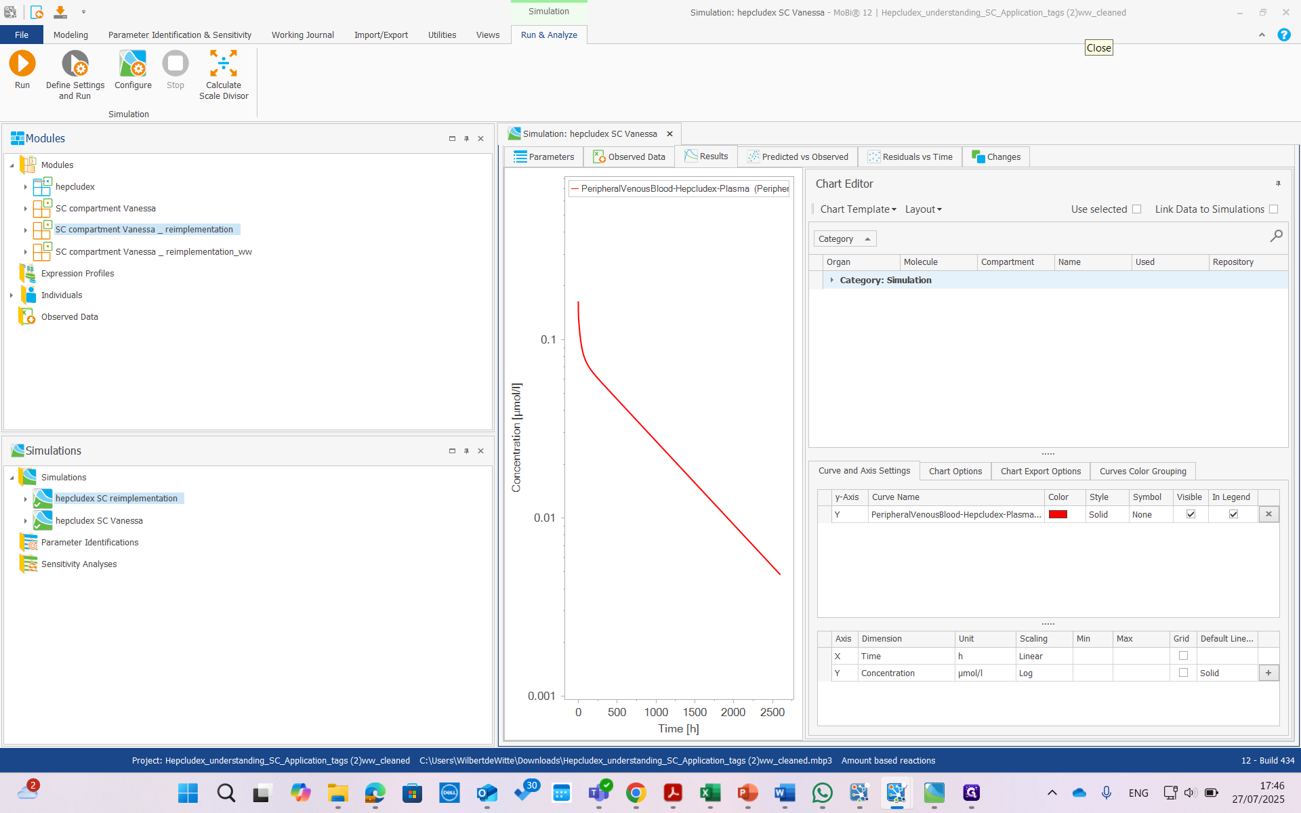Click Define Settings and Run icon
Screen dimensions: 1301x813
(x=75, y=64)
